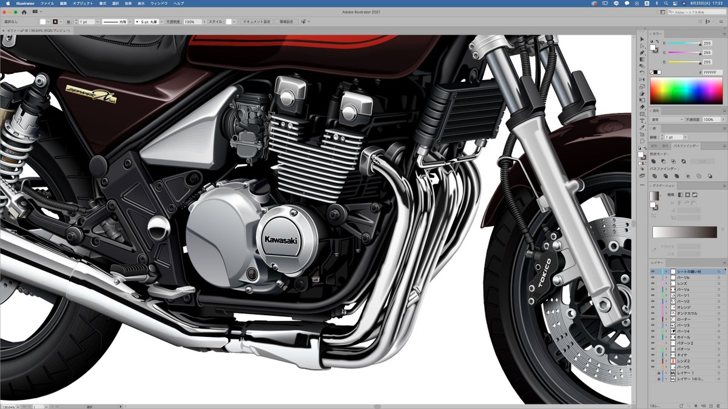Hide the オレンジ layer
Image resolution: width=728 pixels, height=409 pixels.
tap(653, 307)
